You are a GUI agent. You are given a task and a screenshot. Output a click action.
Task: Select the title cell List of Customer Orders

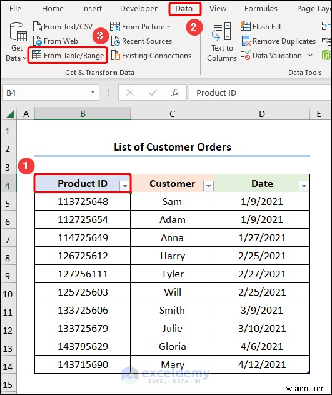click(172, 147)
